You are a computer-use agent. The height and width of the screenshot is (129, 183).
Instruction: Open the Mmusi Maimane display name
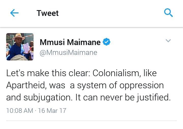[70, 42]
